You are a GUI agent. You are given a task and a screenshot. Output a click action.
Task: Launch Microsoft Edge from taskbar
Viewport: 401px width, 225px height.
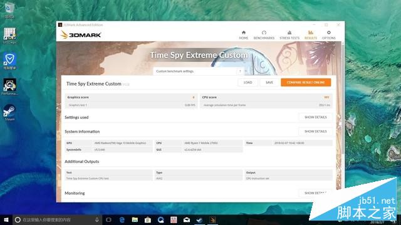[x=122, y=219]
